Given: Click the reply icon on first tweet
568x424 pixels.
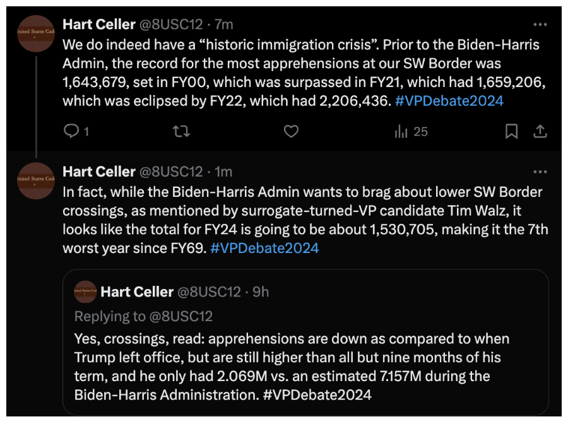Looking at the screenshot, I should point(72,131).
